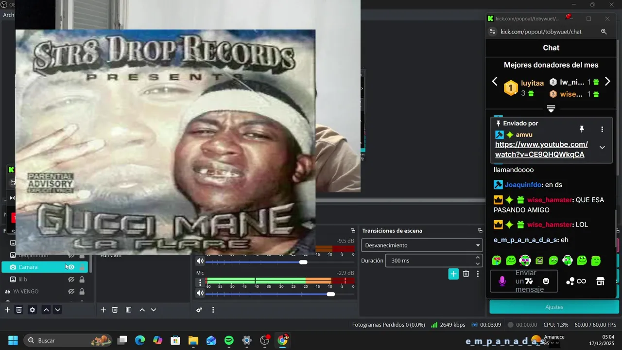Move selected source down in the list
Viewport: 622px width, 350px height.
coord(57,310)
